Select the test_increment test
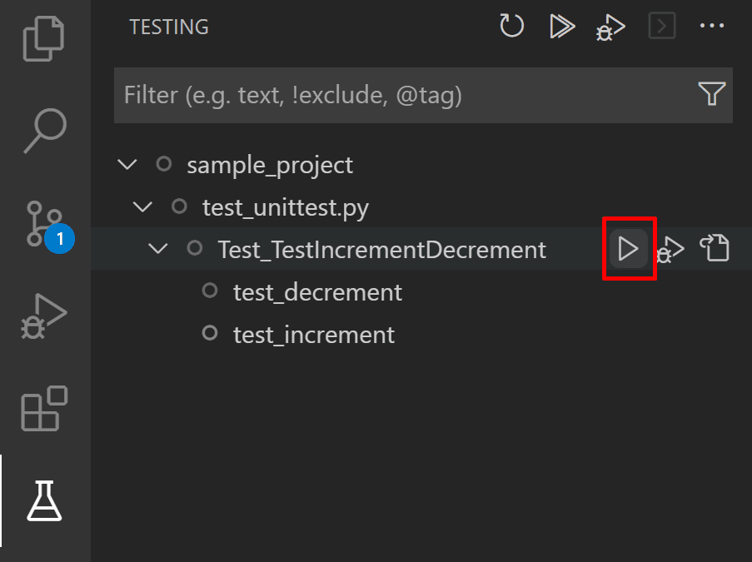 click(313, 334)
